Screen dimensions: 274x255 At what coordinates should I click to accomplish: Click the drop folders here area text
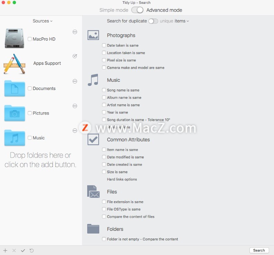40,160
